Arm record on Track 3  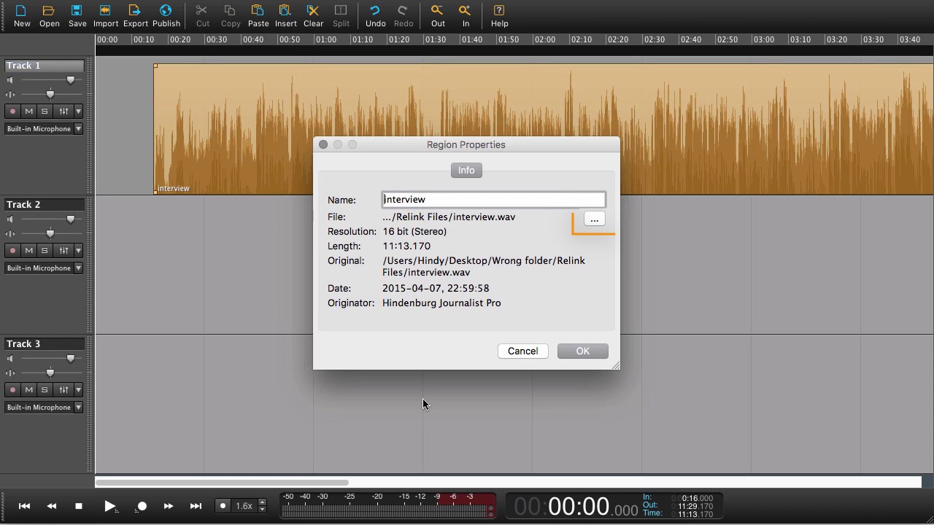pos(12,390)
